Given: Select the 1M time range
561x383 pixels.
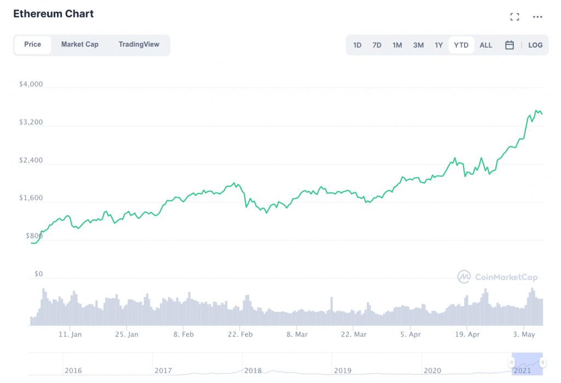Looking at the screenshot, I should [397, 45].
